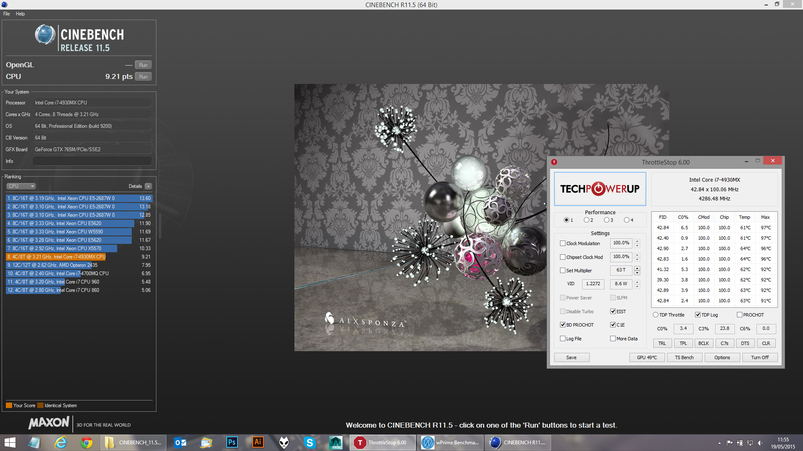Image resolution: width=803 pixels, height=451 pixels.
Task: Adjust Set Multiplier 63 T stepper
Action: pyautogui.click(x=637, y=270)
